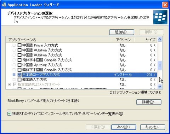Image resolution: width=170 pixels, height=134 pixels.
Task: Sort by the アクション column header
Action: tap(123, 40)
